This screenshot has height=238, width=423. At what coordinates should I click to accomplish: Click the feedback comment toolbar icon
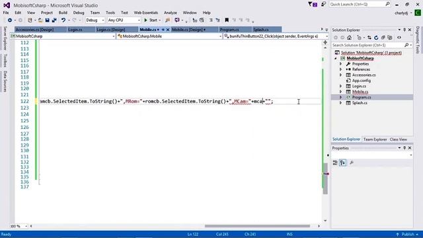(177, 20)
